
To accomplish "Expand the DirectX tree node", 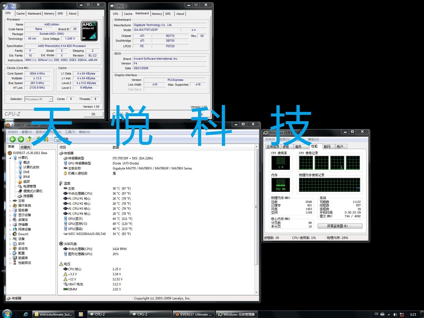I will coord(10,234).
